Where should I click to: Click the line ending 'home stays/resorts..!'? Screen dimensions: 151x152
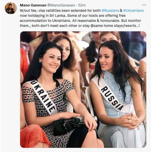(x=80, y=26)
